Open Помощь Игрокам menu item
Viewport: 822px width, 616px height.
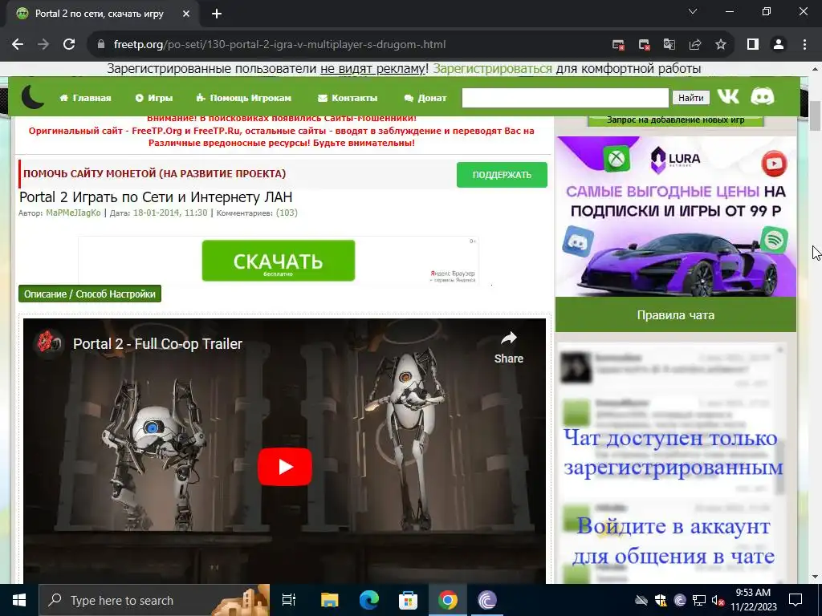coord(244,98)
